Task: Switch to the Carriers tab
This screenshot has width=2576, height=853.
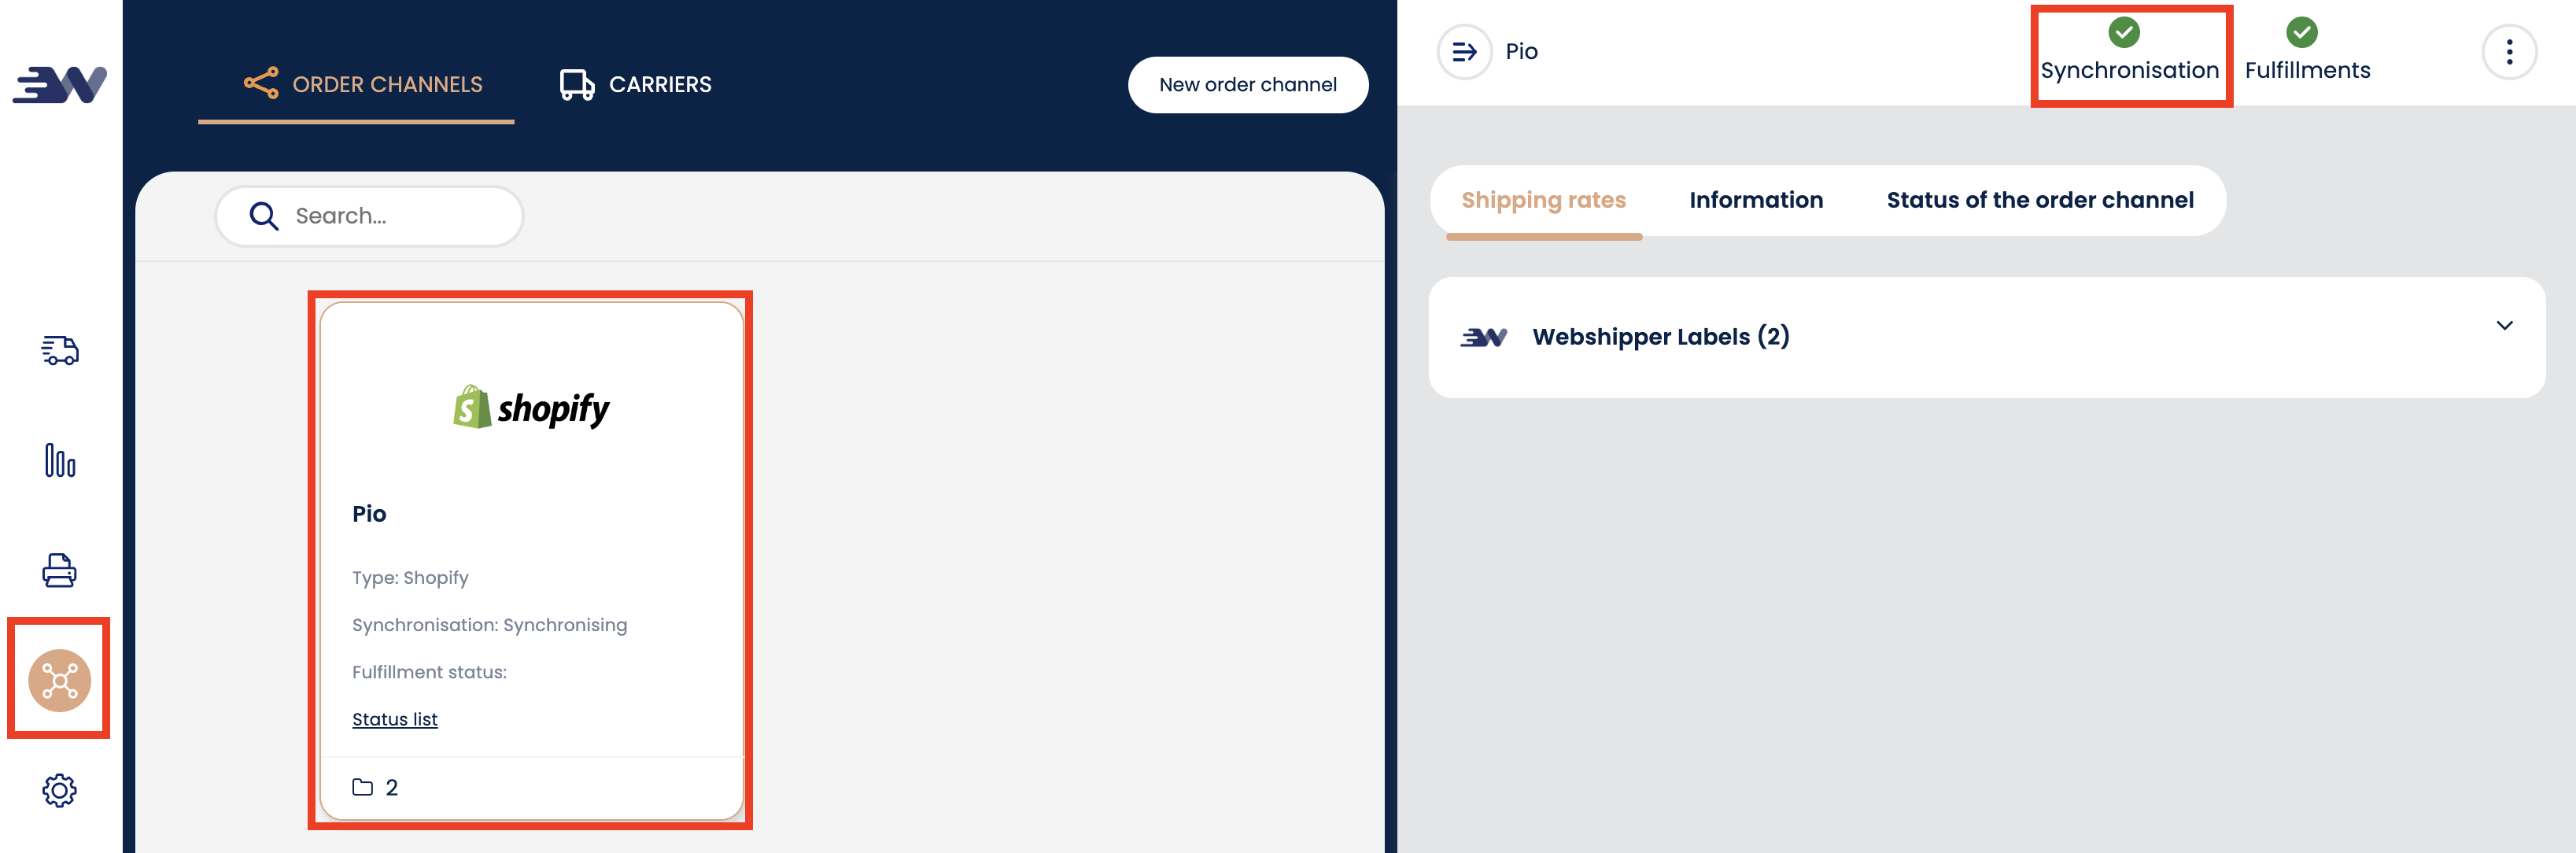Action: point(636,85)
